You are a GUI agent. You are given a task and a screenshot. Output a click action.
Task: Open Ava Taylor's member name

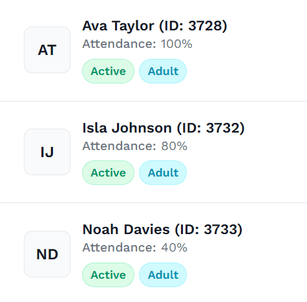[118, 26]
